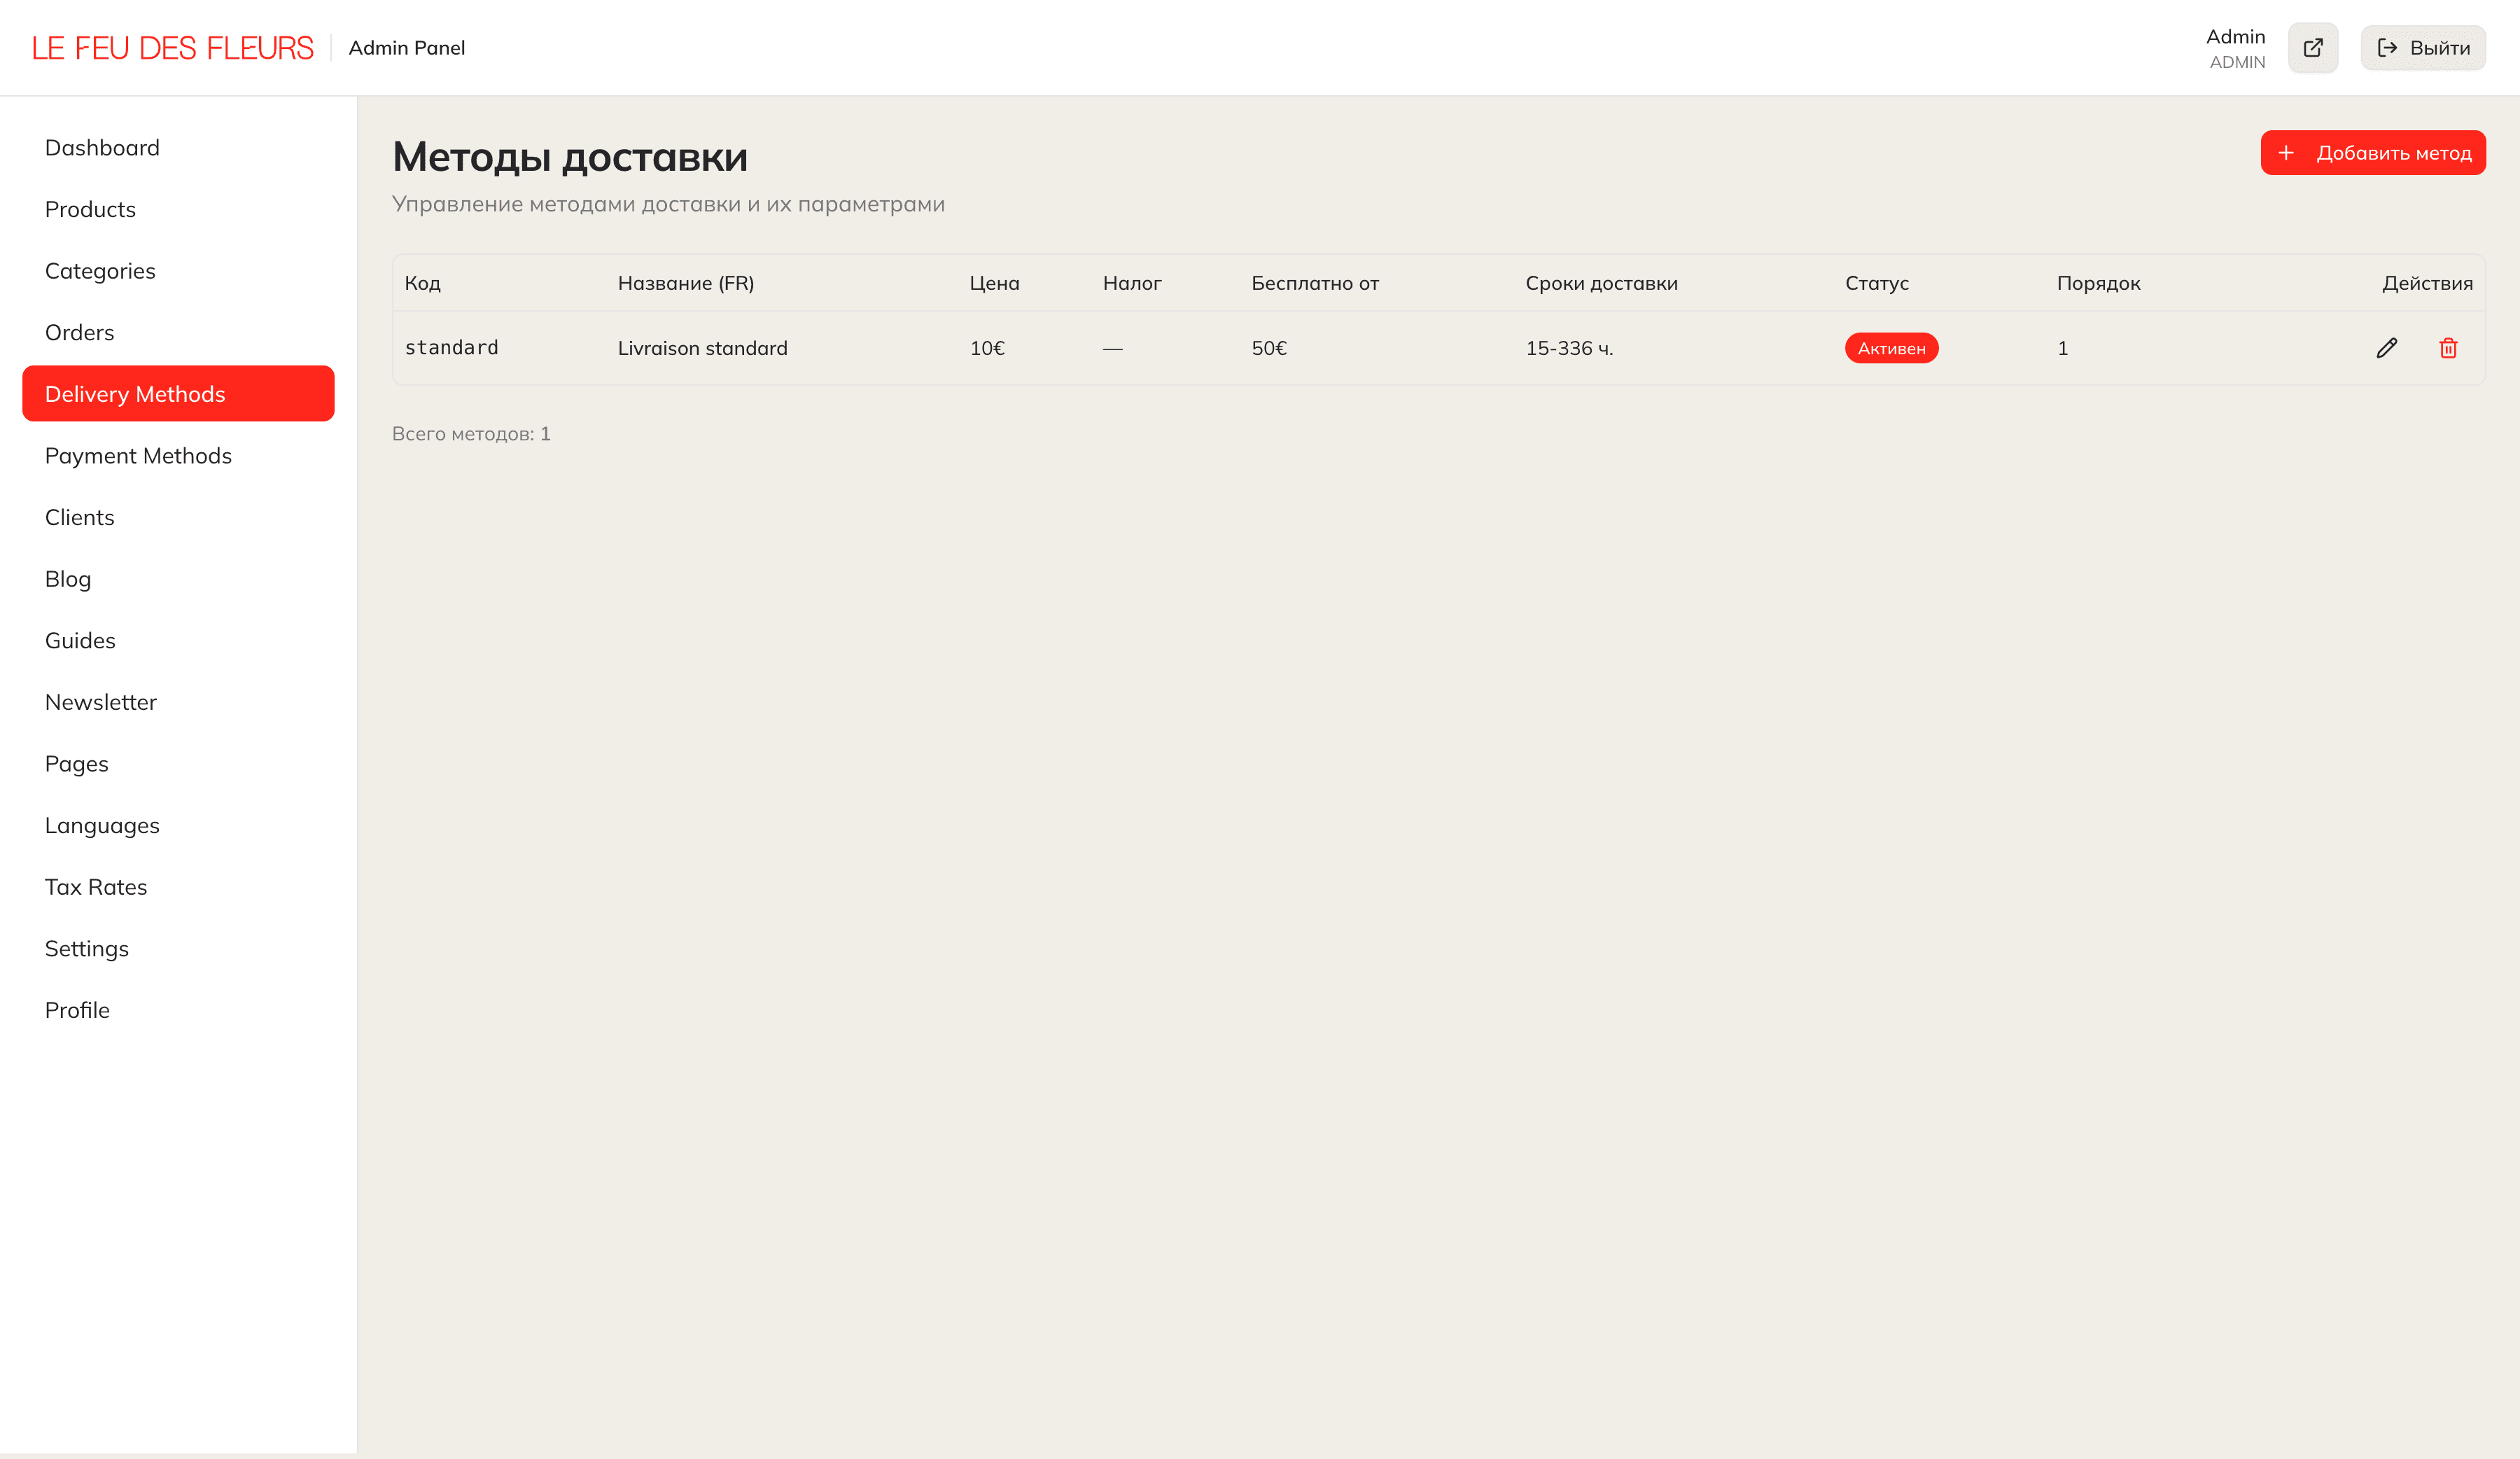Open the Dashboard menu item
The height and width of the screenshot is (1459, 2520).
tap(102, 148)
